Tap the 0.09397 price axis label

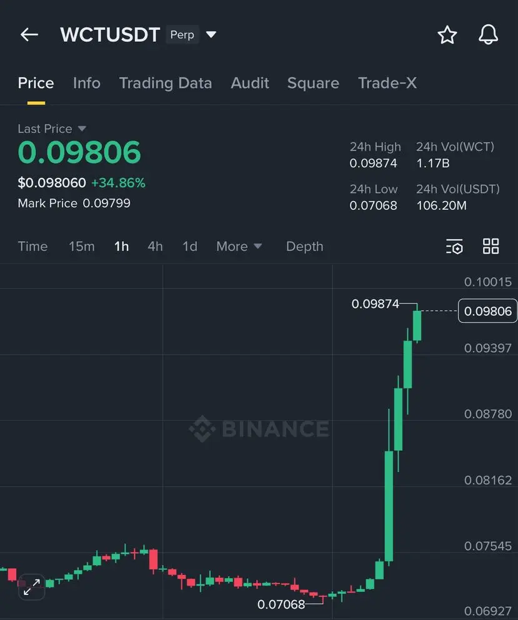(x=487, y=348)
